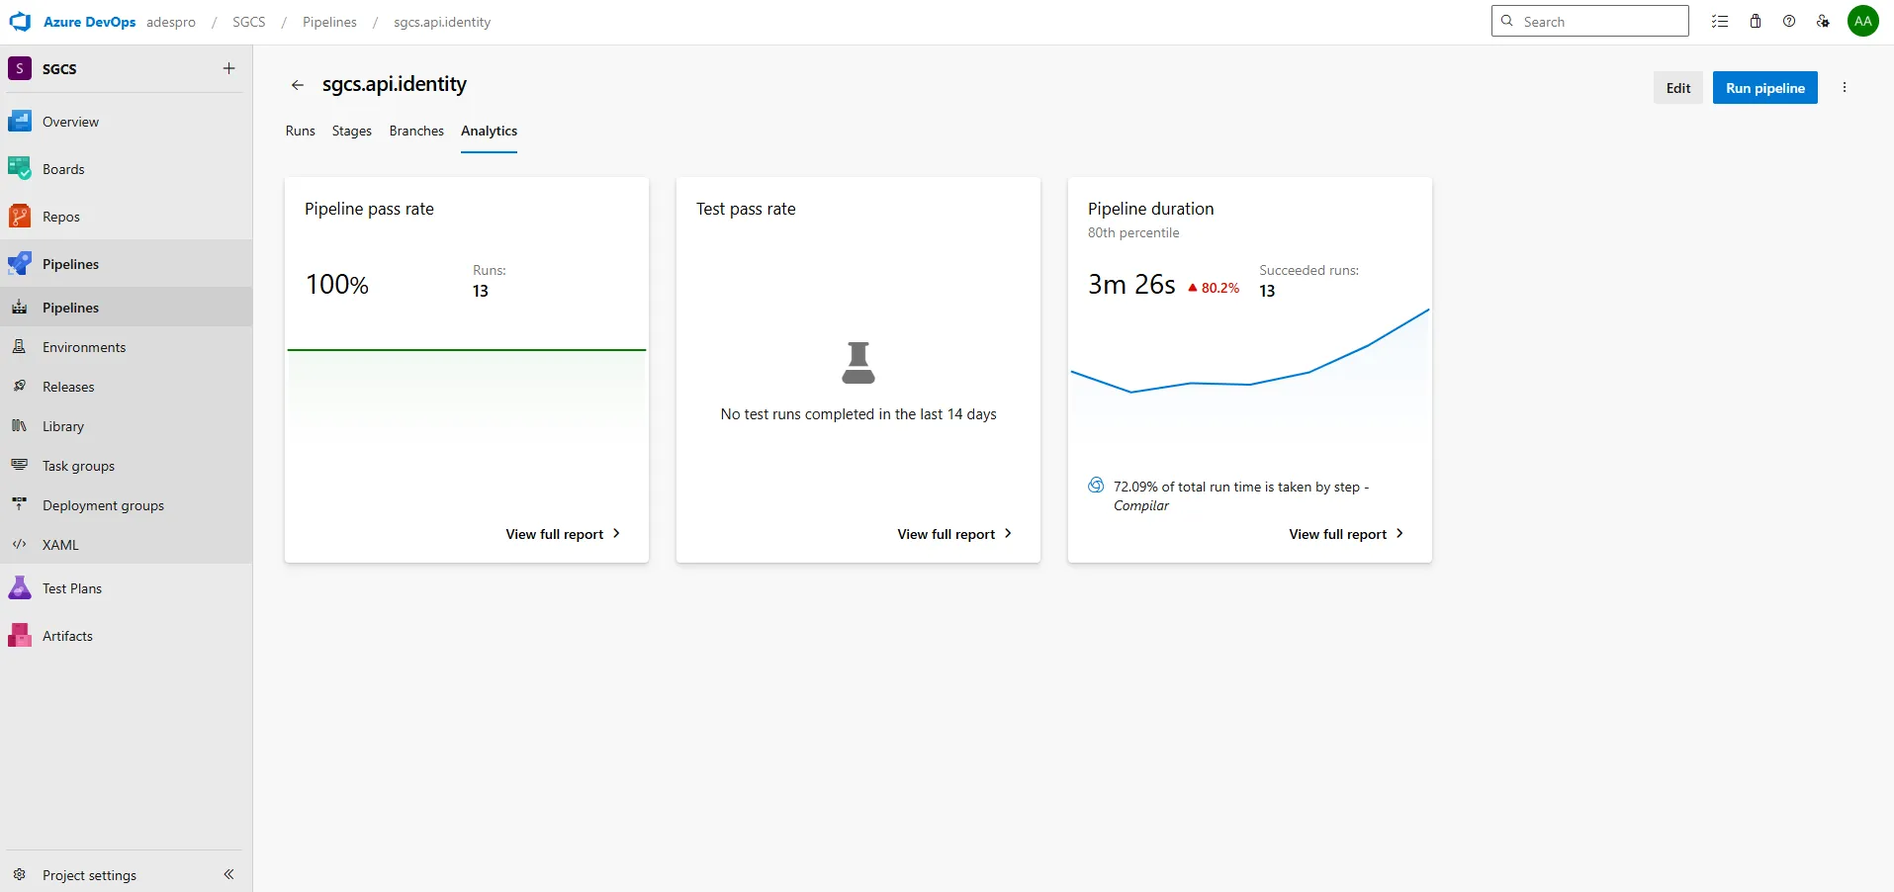Screen dimensions: 1894x892
Task: Open Deployment groups in the sidebar
Action: (x=127, y=505)
